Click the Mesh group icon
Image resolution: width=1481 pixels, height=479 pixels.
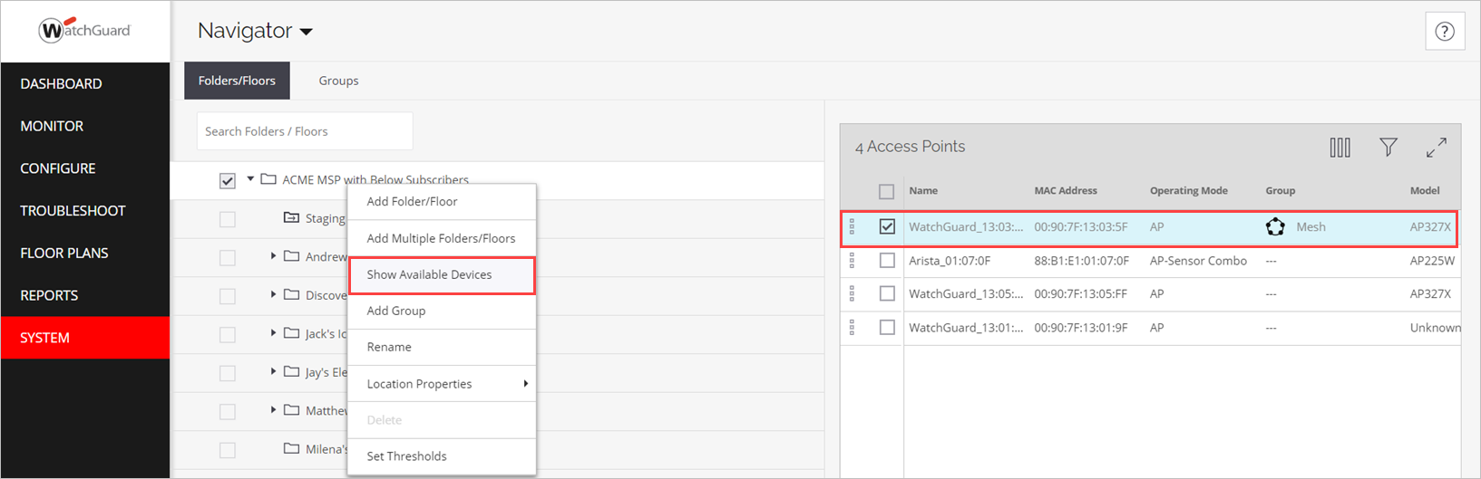point(1275,227)
